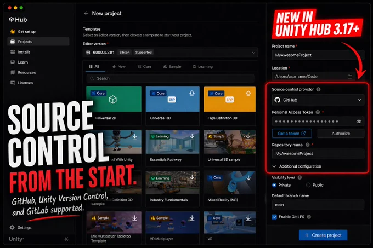Browse location with the folder icon

click(350, 77)
